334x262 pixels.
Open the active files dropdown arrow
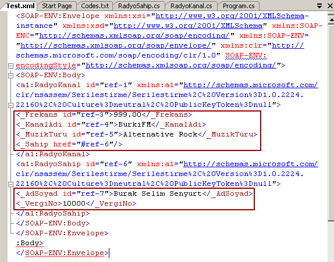[319, 6]
